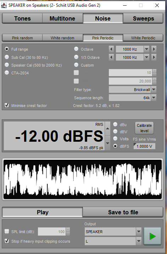
Task: Click the REW app icon in title bar
Action: coord(4,5)
